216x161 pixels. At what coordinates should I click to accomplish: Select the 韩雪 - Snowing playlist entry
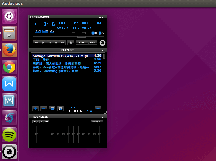click(55, 71)
